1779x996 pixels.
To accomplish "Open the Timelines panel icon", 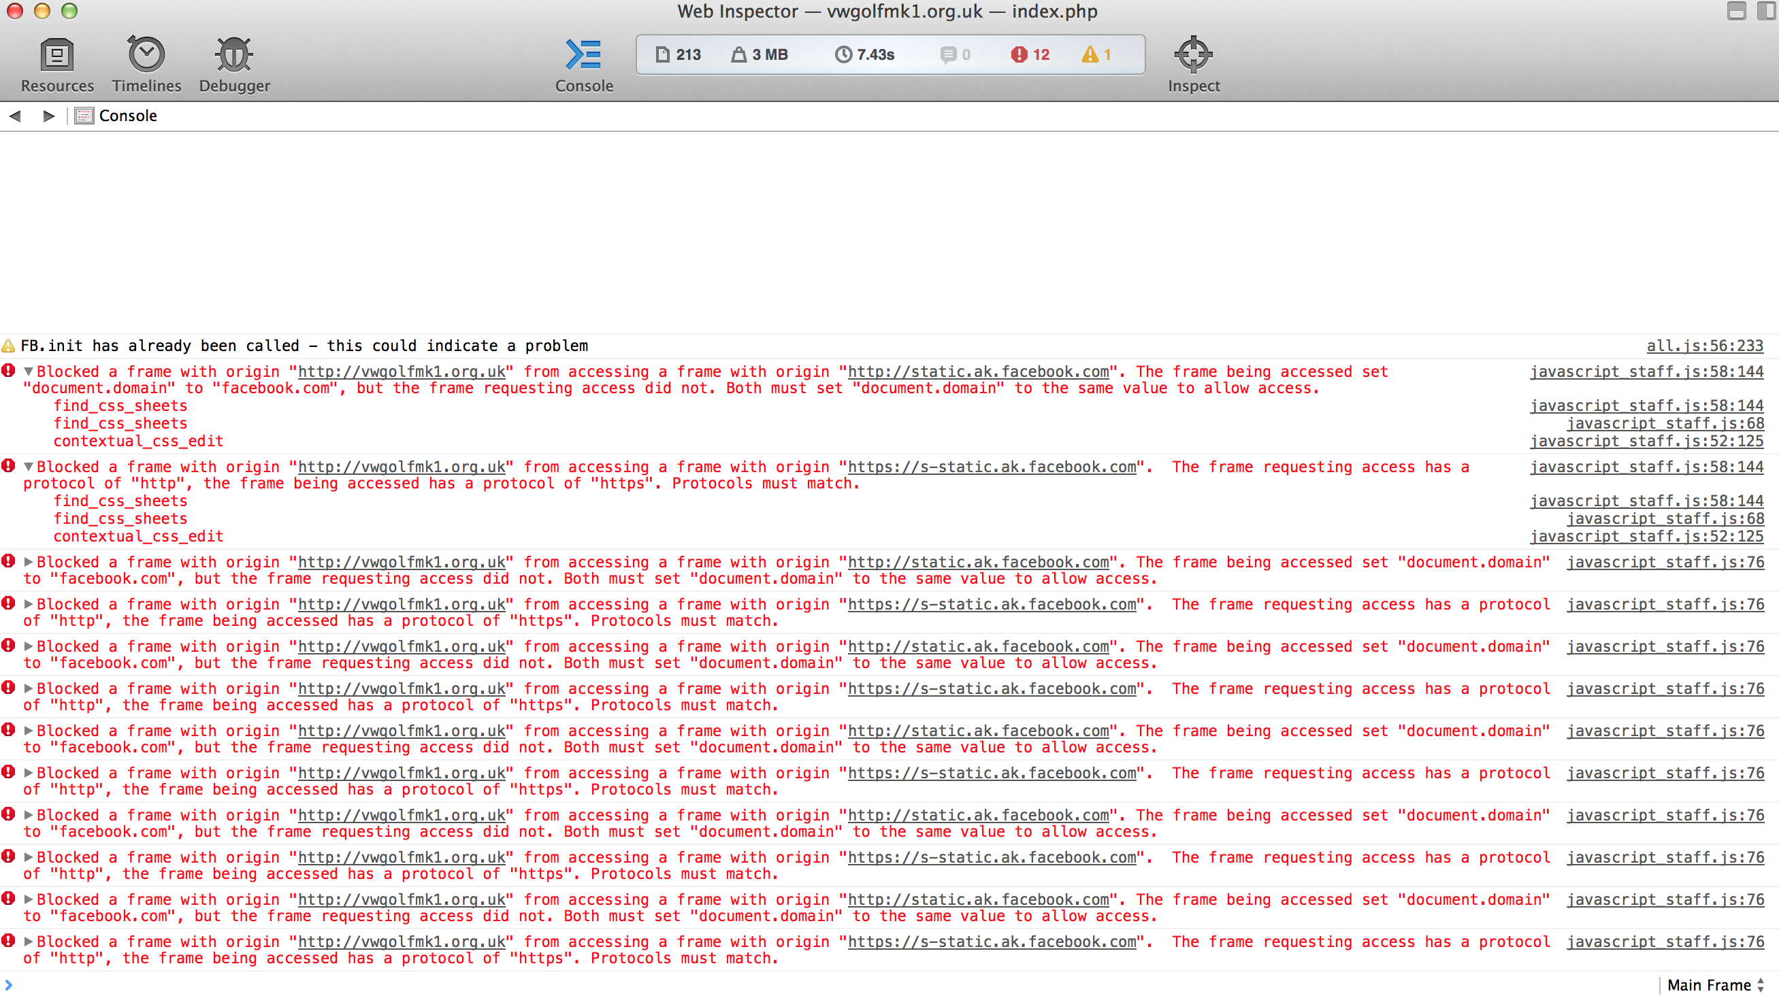I will (146, 55).
